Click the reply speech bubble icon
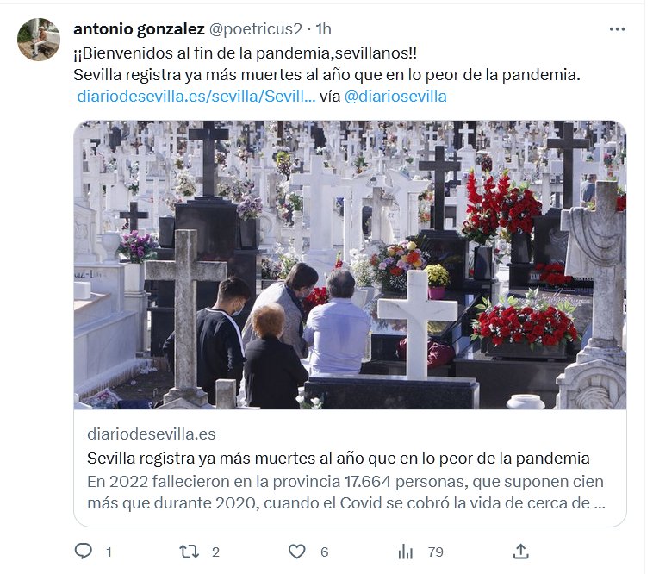Image resolution: width=653 pixels, height=574 pixels. (84, 551)
